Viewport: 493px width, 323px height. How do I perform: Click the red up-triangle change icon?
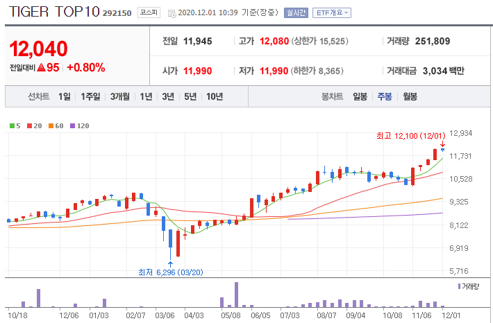click(41, 67)
